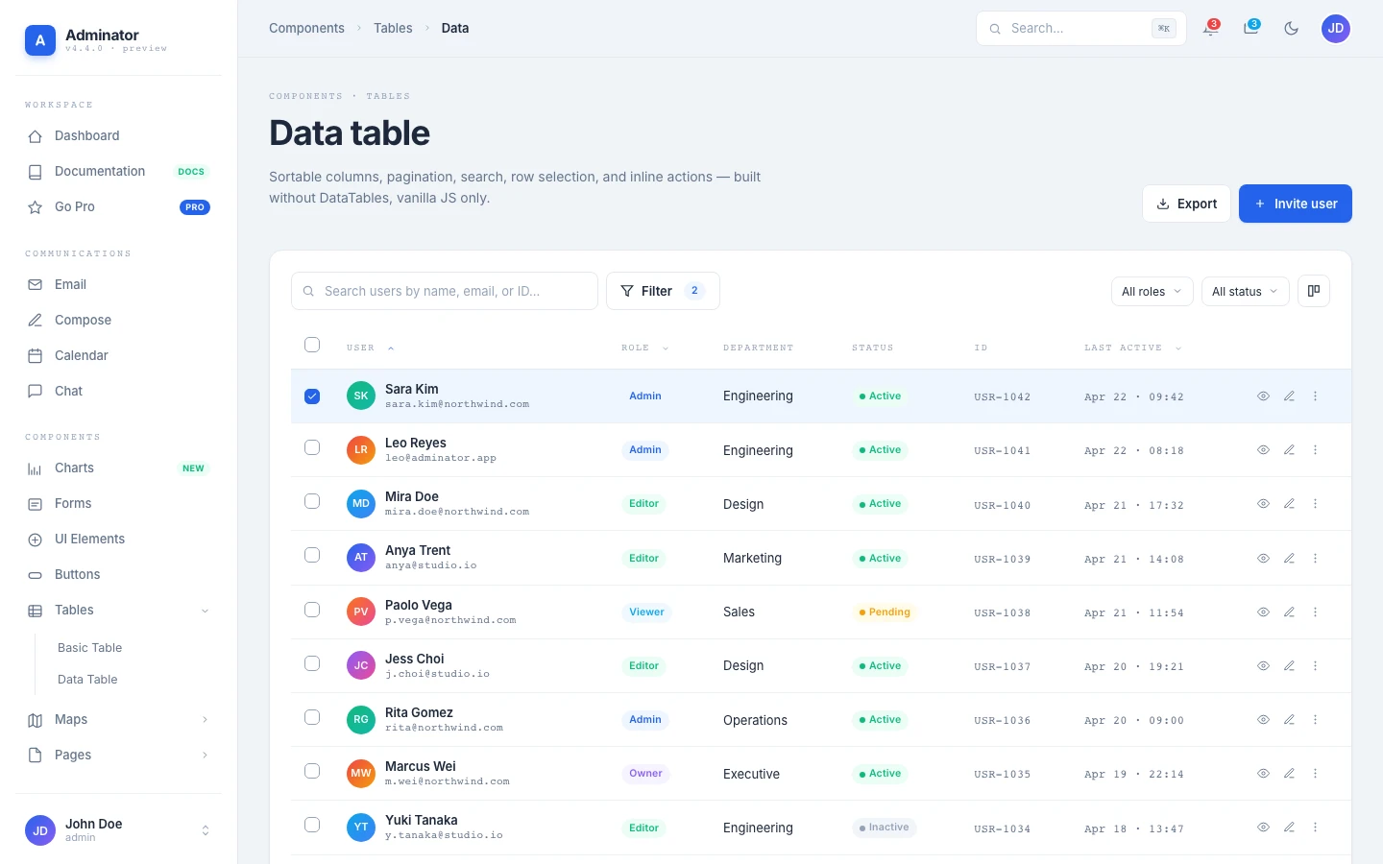
Task: Edit Paolo Vega row with pencil icon
Action: click(x=1290, y=612)
